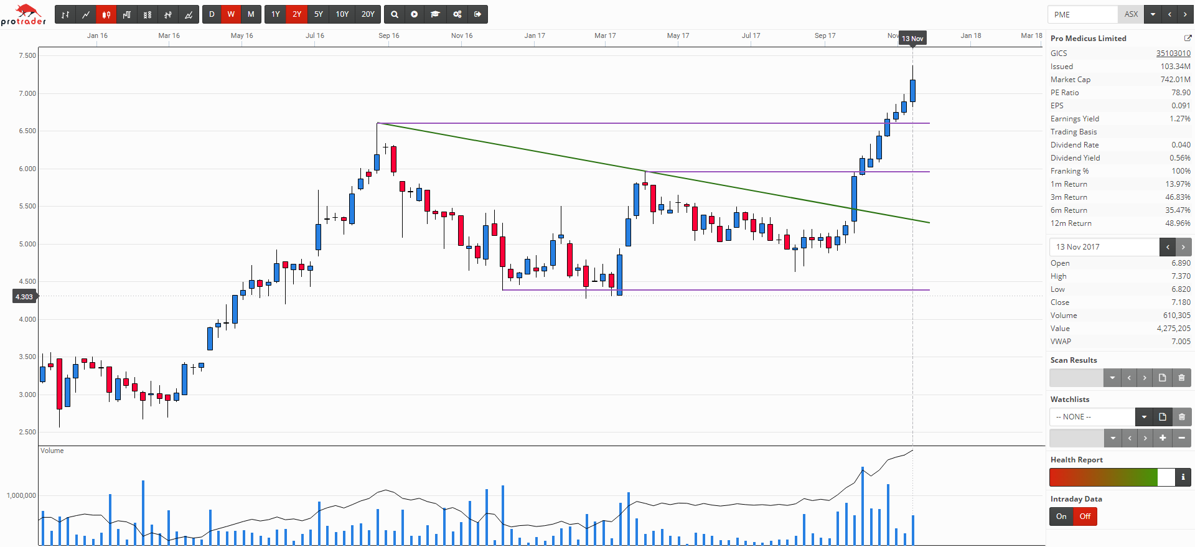
Task: Open Pro Medicus details in new window
Action: pos(1187,39)
